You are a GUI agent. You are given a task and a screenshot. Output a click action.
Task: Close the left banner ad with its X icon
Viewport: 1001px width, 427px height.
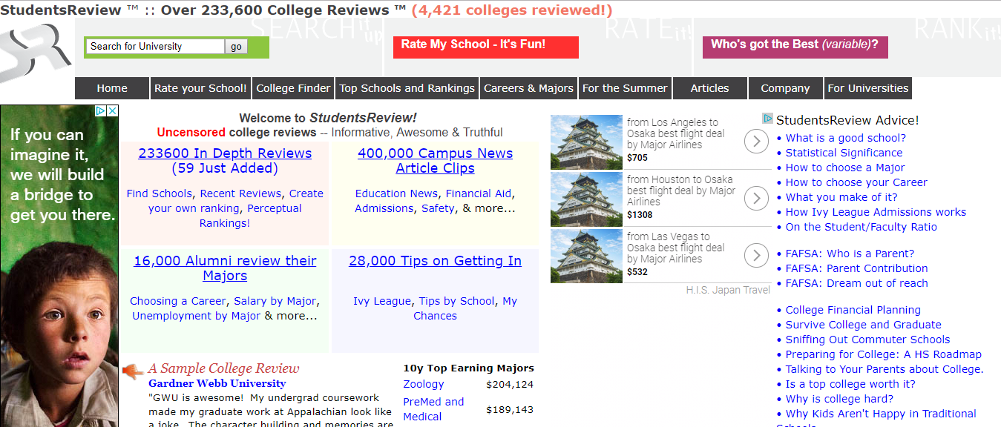113,111
